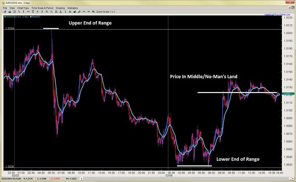Click the print chart toolbar icon
The image size is (296, 182).
(x=10, y=12)
